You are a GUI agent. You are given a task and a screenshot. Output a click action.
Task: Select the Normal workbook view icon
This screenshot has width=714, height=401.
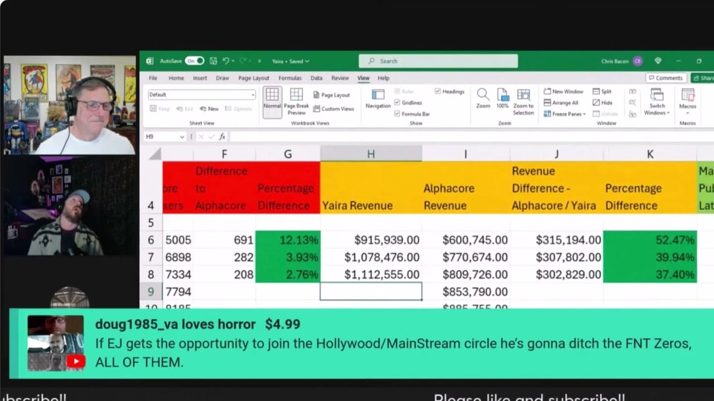point(272,100)
